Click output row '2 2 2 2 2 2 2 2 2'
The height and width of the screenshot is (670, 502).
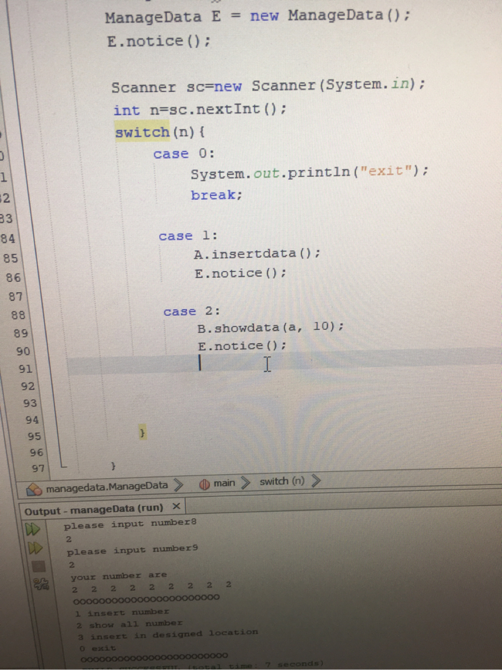coord(152,587)
